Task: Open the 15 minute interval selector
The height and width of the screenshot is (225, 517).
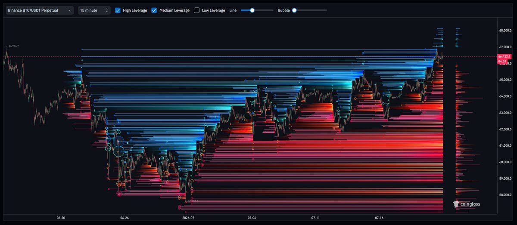Action: tap(94, 10)
